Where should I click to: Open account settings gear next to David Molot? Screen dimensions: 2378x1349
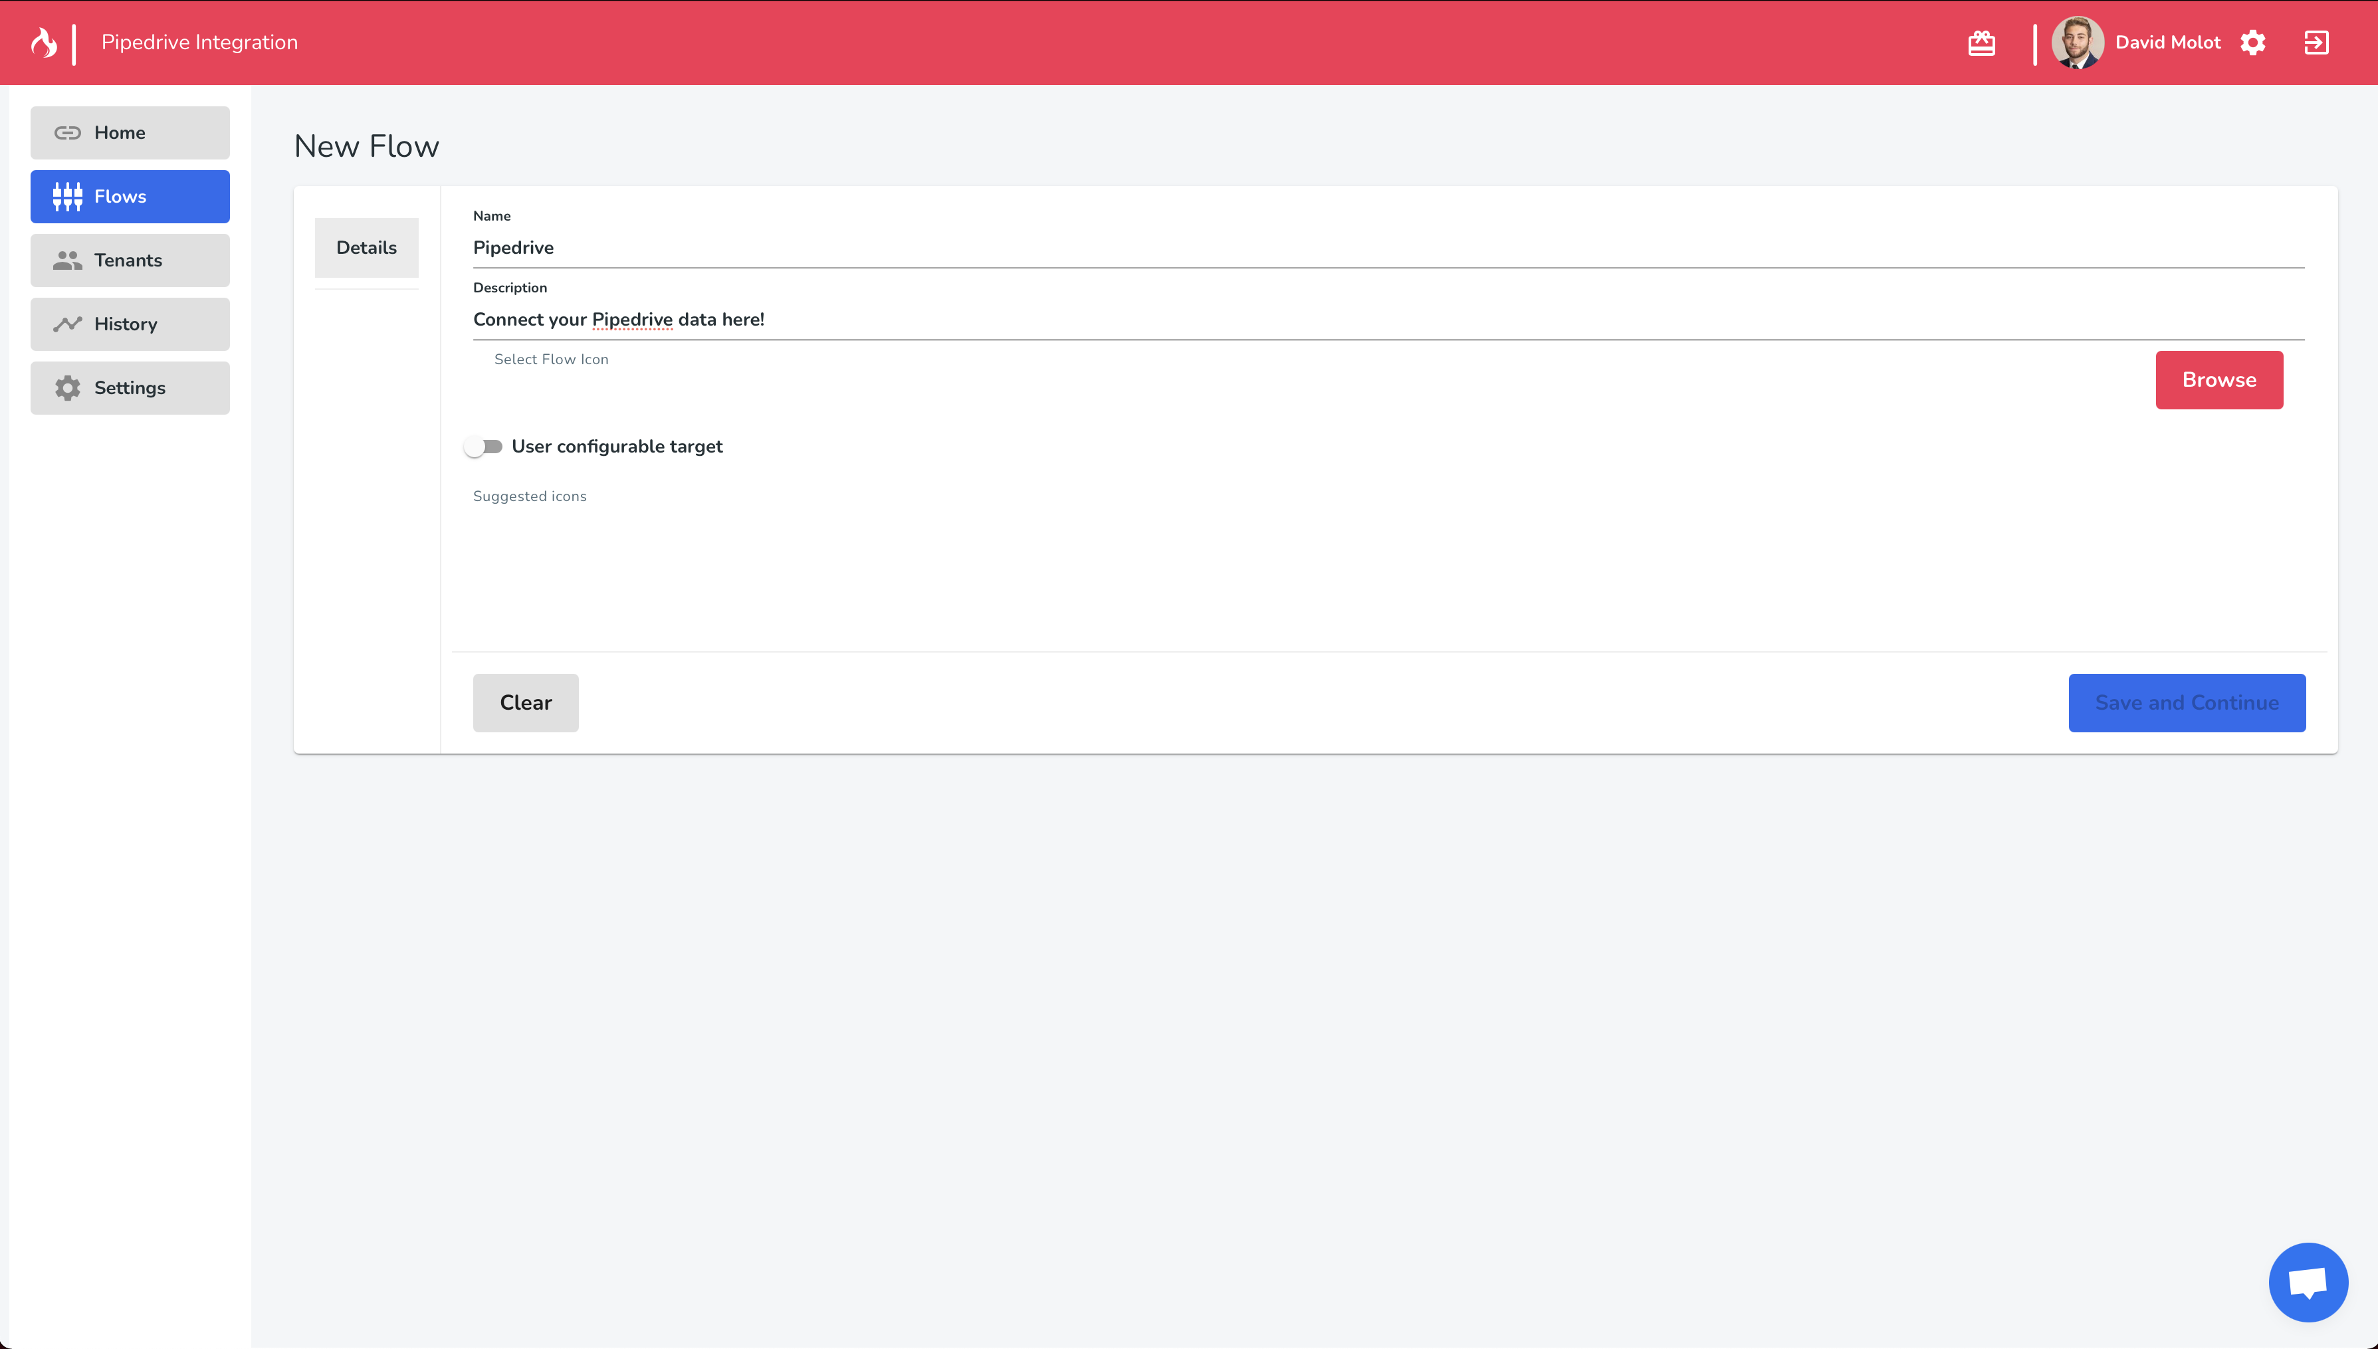(x=2253, y=43)
